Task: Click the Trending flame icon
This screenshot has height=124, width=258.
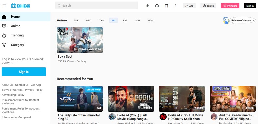Action: pyautogui.click(x=4, y=35)
